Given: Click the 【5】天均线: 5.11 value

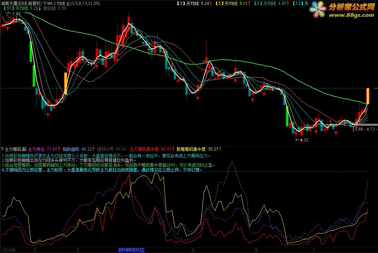Looking at the screenshot, I should click(x=232, y=3).
